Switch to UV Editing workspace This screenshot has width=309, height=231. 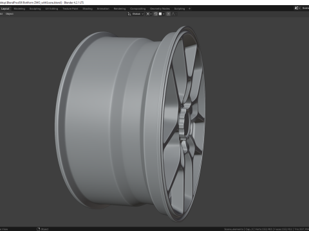(x=51, y=9)
